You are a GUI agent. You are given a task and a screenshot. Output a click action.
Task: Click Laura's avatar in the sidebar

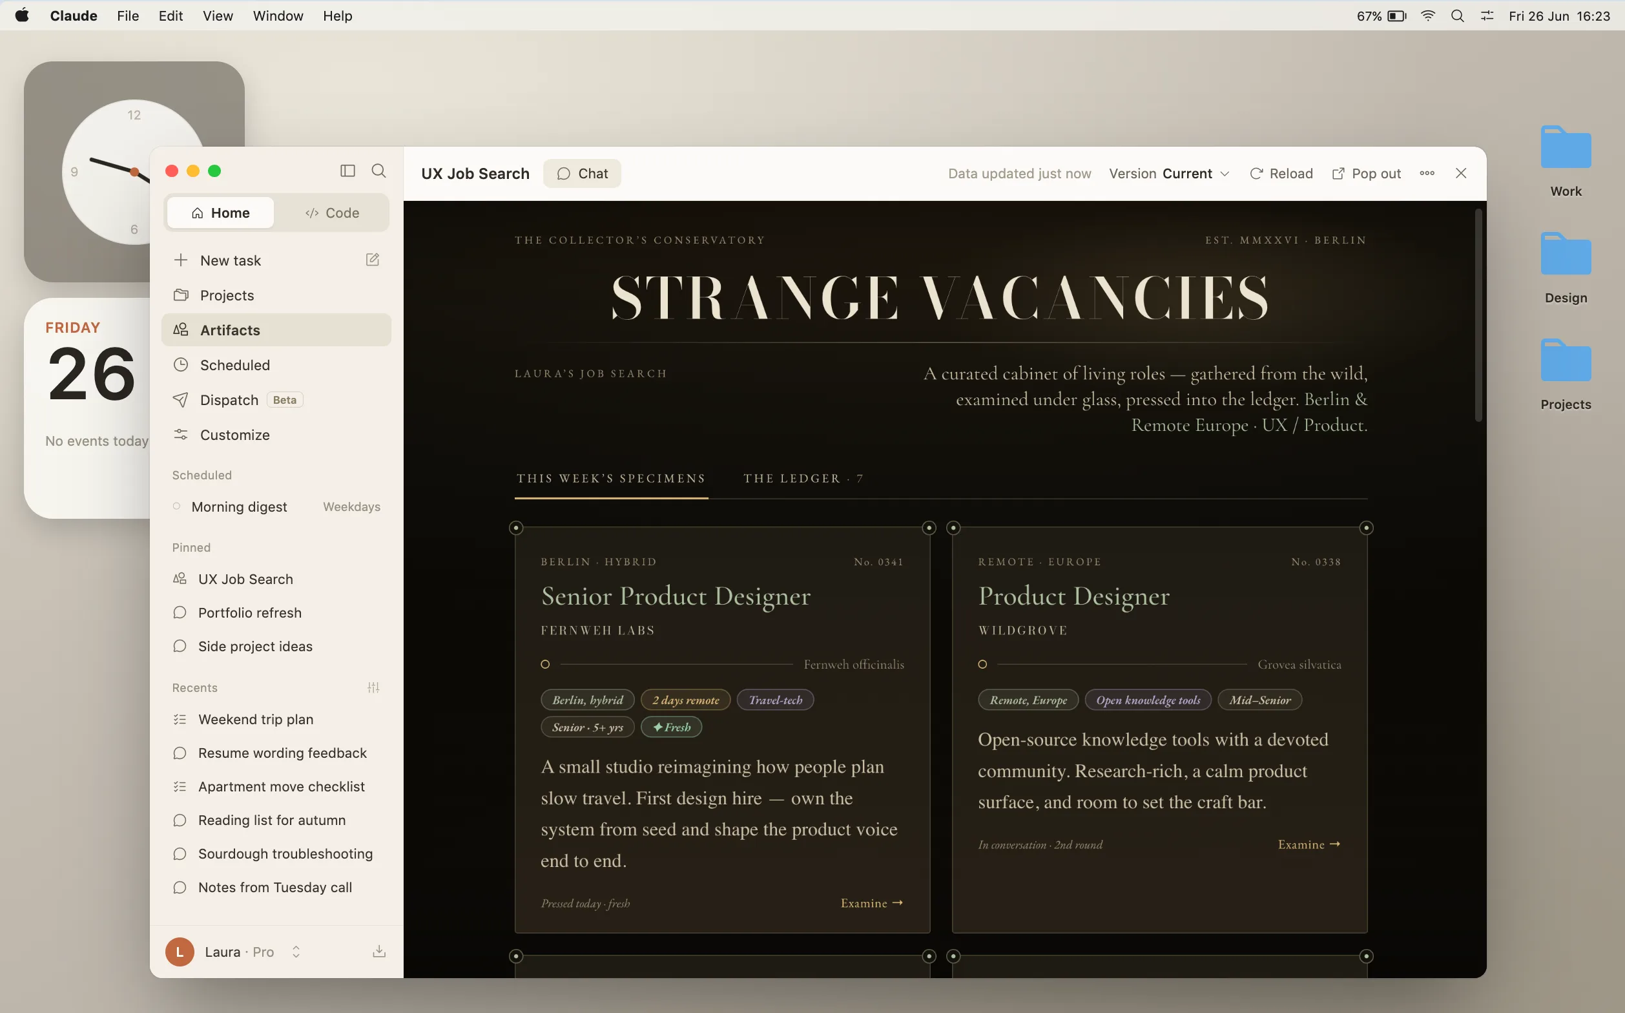tap(180, 952)
